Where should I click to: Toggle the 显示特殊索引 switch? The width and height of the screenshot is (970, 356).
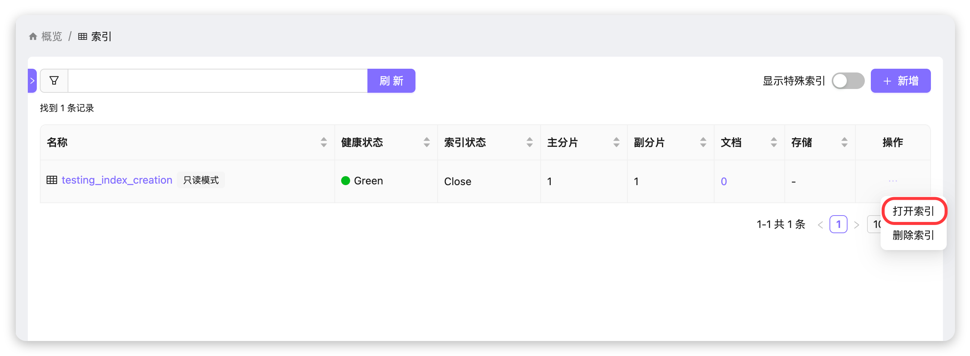tap(848, 81)
